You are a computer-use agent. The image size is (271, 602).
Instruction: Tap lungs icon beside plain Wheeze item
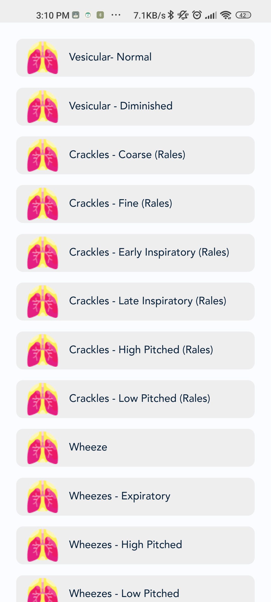[43, 448]
